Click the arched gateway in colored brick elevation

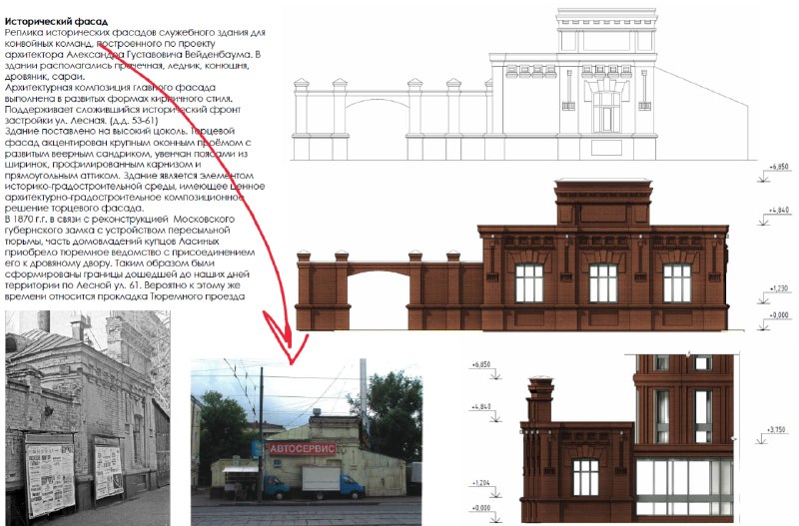click(x=379, y=300)
